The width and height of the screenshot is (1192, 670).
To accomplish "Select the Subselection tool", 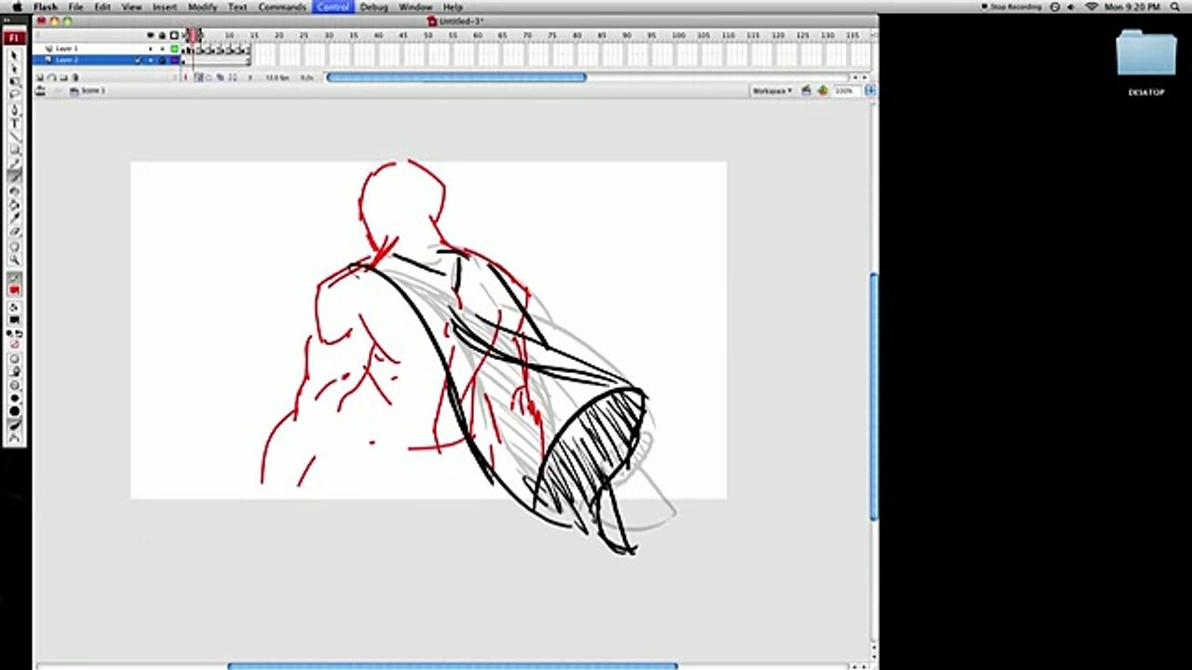I will [x=14, y=69].
